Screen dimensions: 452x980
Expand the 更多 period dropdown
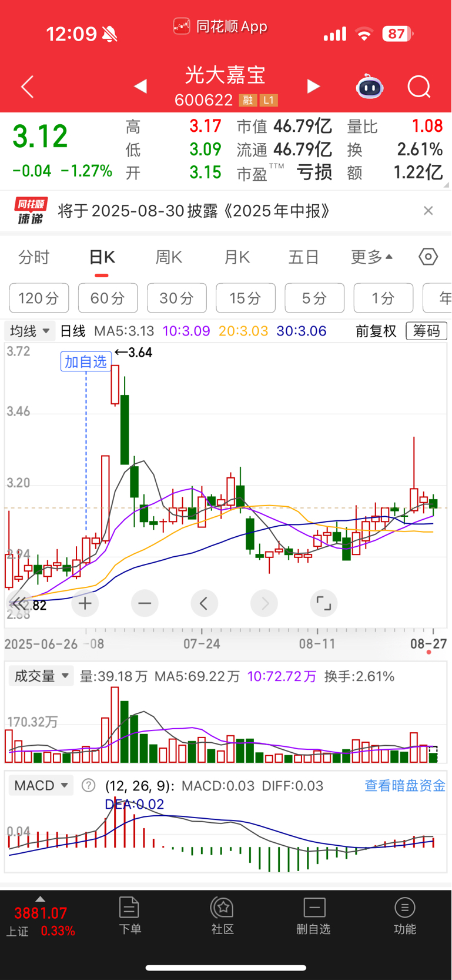[x=371, y=257]
